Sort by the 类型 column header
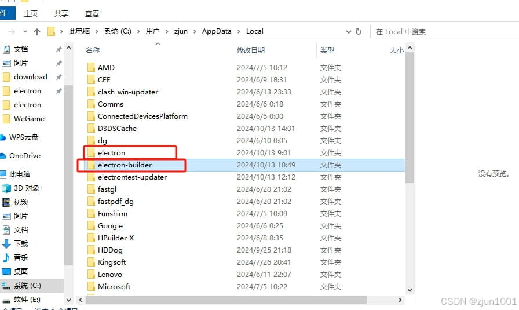Viewport: 519px width, 310px height. (x=327, y=50)
